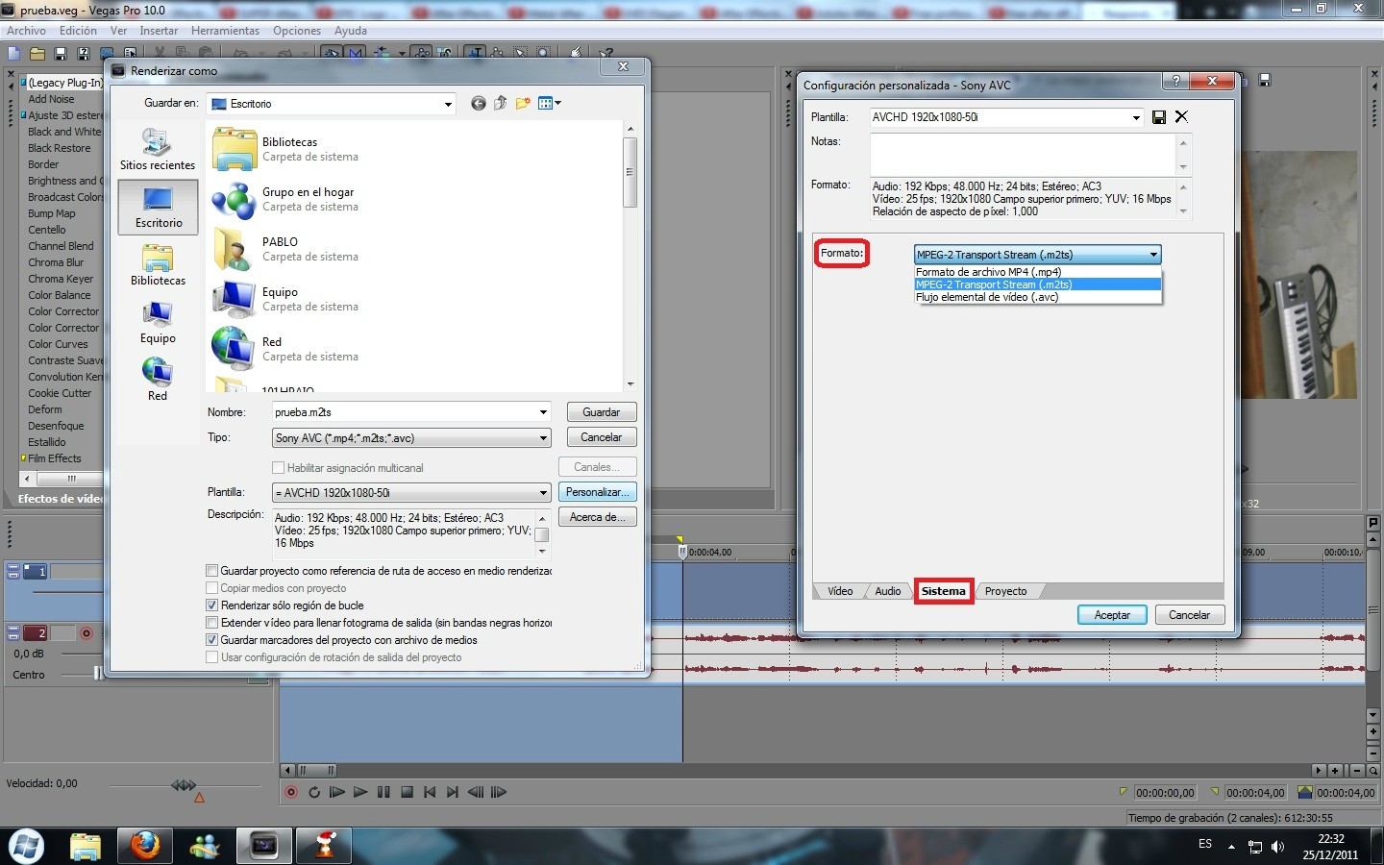Switch to the Vídeo tab

pyautogui.click(x=840, y=591)
